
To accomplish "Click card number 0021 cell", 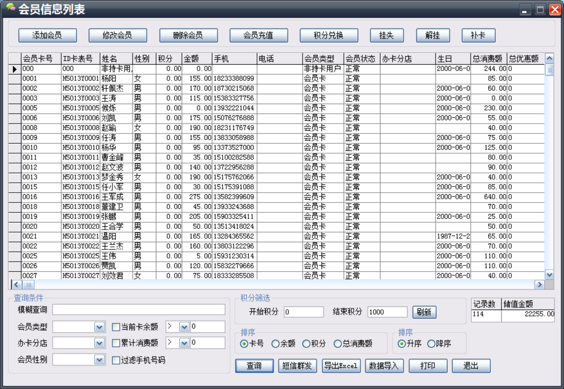I will [x=41, y=236].
